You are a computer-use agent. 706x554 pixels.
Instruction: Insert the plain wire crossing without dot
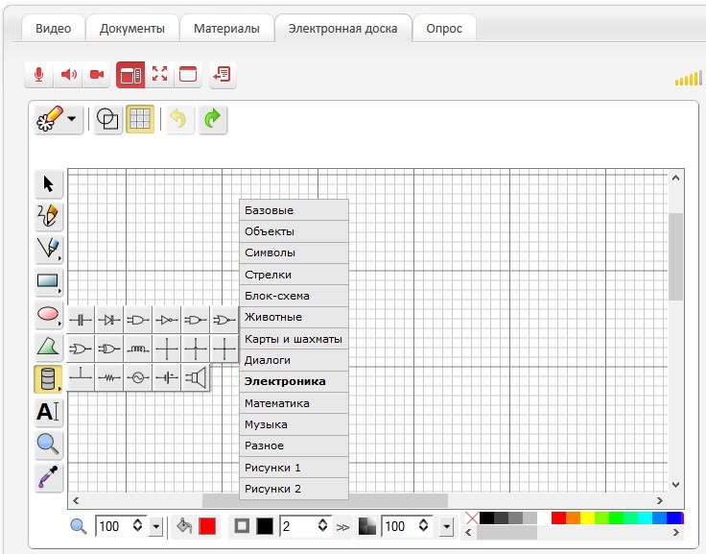[x=167, y=349]
